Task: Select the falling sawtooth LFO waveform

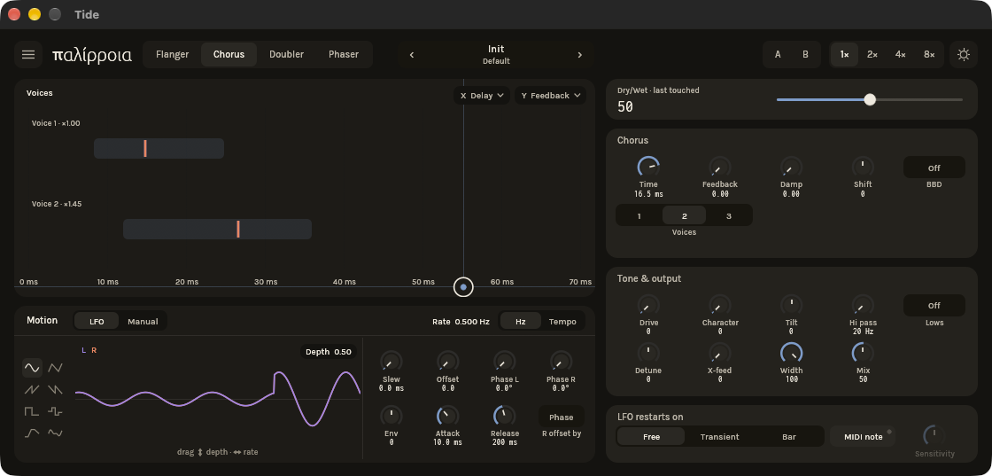Action: [x=56, y=389]
